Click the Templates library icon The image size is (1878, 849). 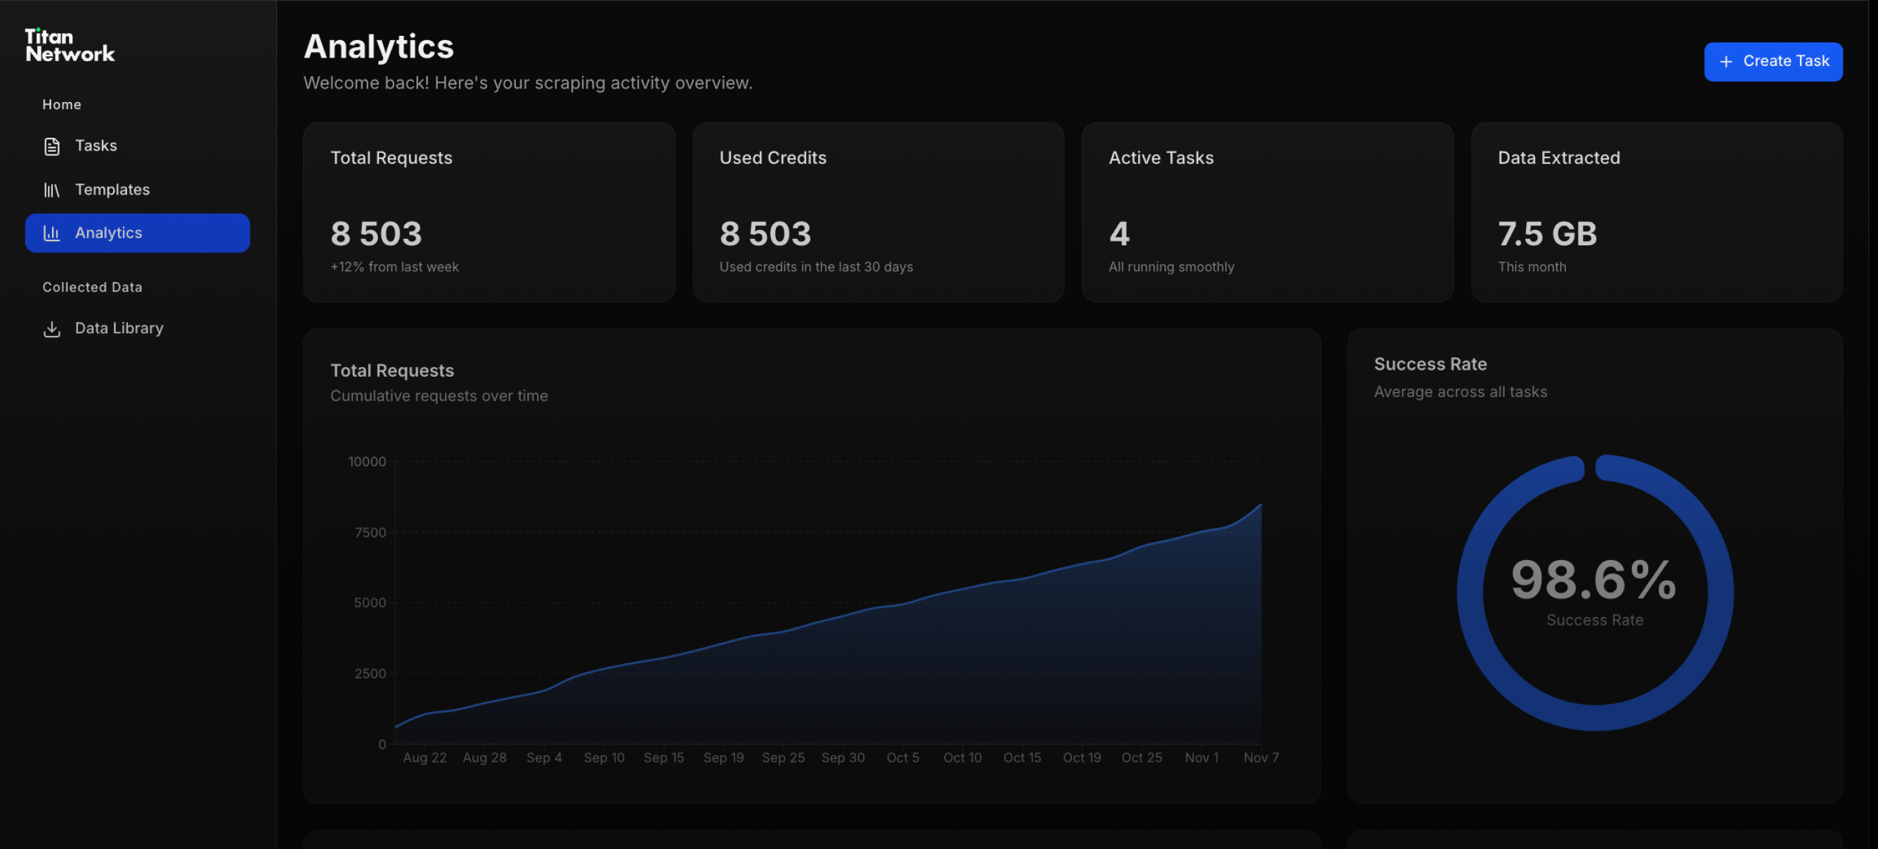point(51,190)
